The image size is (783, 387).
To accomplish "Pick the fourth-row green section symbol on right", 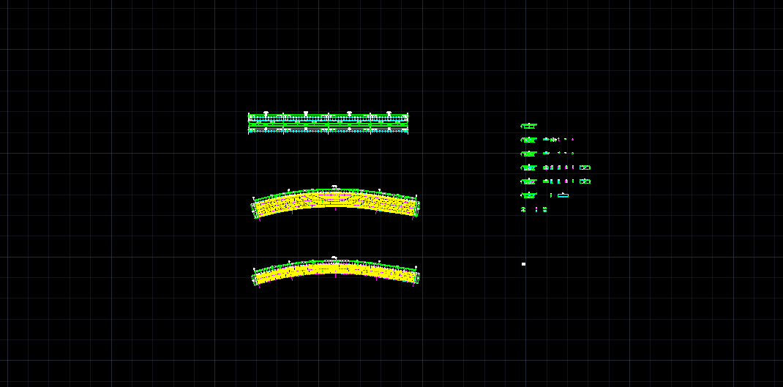I will tap(528, 168).
